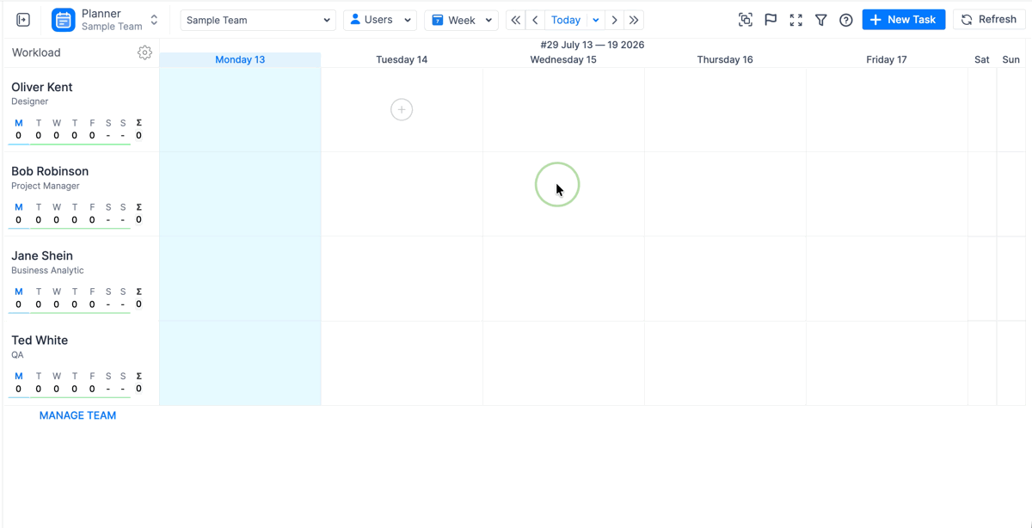Go to the next week
Screen dimensions: 1032x528
point(614,20)
